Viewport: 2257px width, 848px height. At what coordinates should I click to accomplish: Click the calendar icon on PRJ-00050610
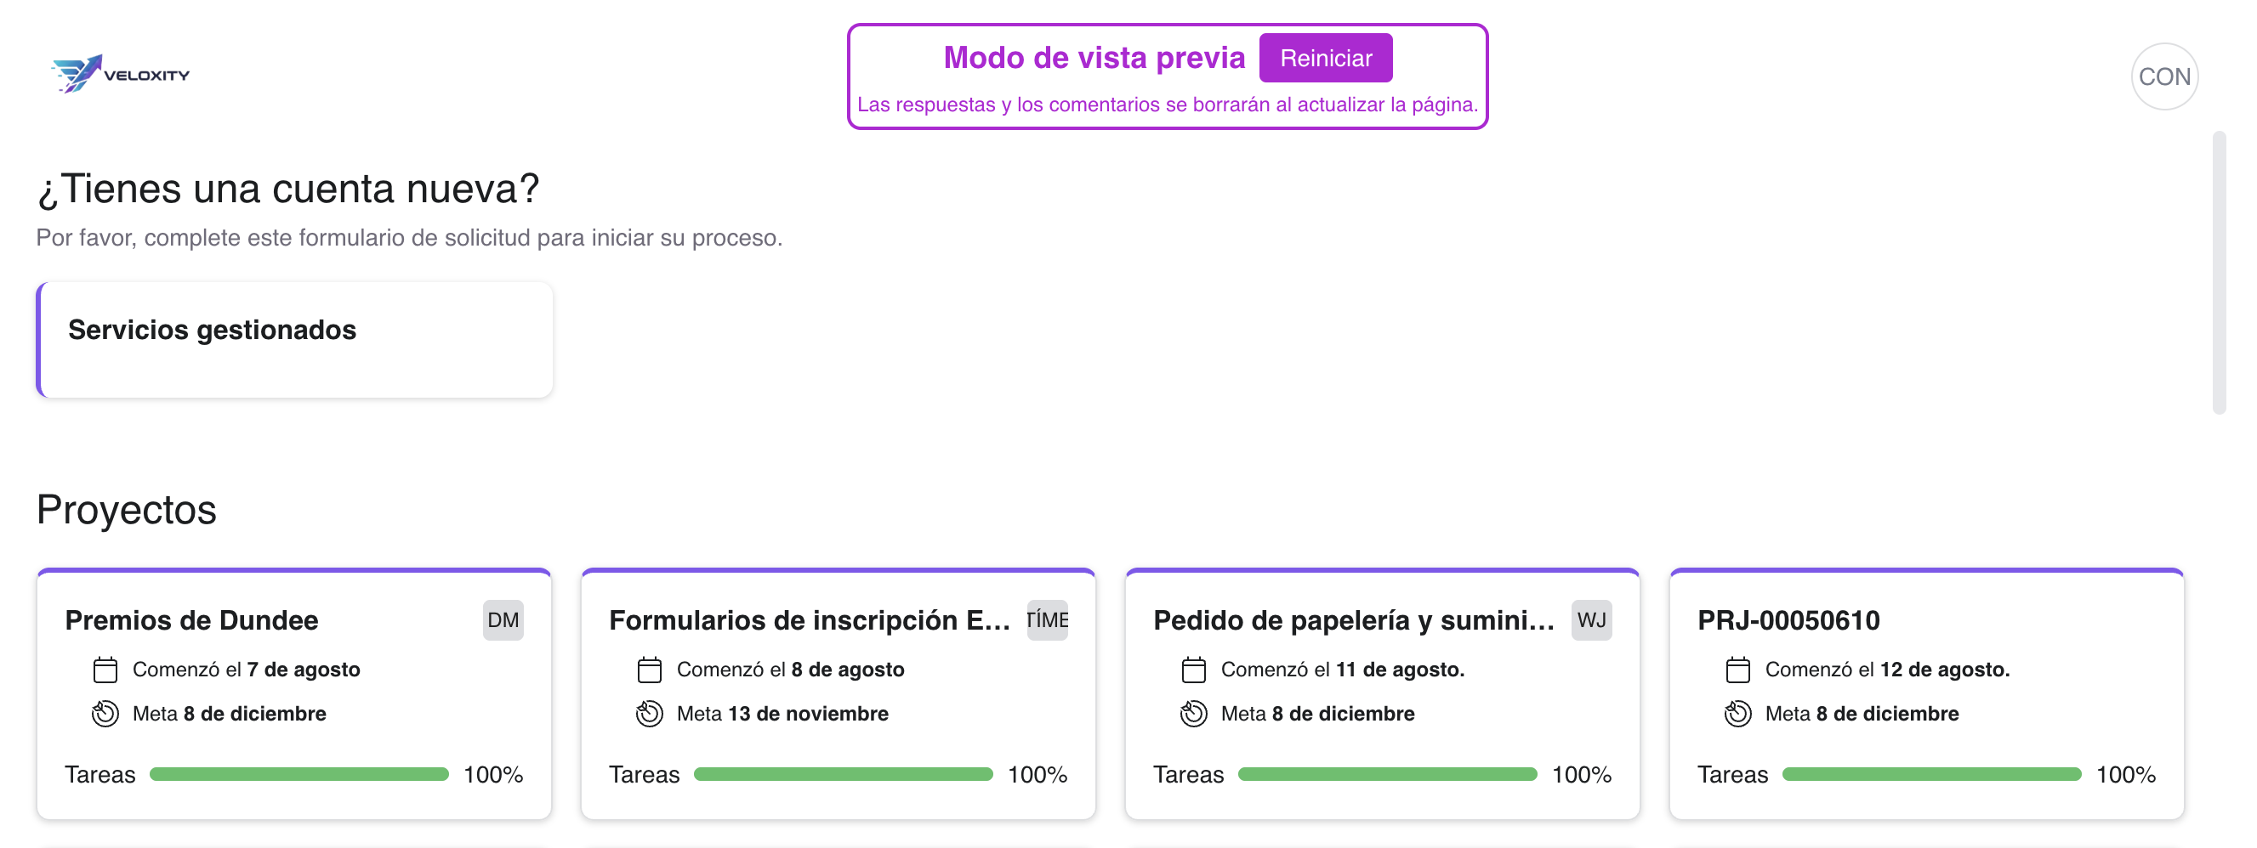click(1737, 670)
